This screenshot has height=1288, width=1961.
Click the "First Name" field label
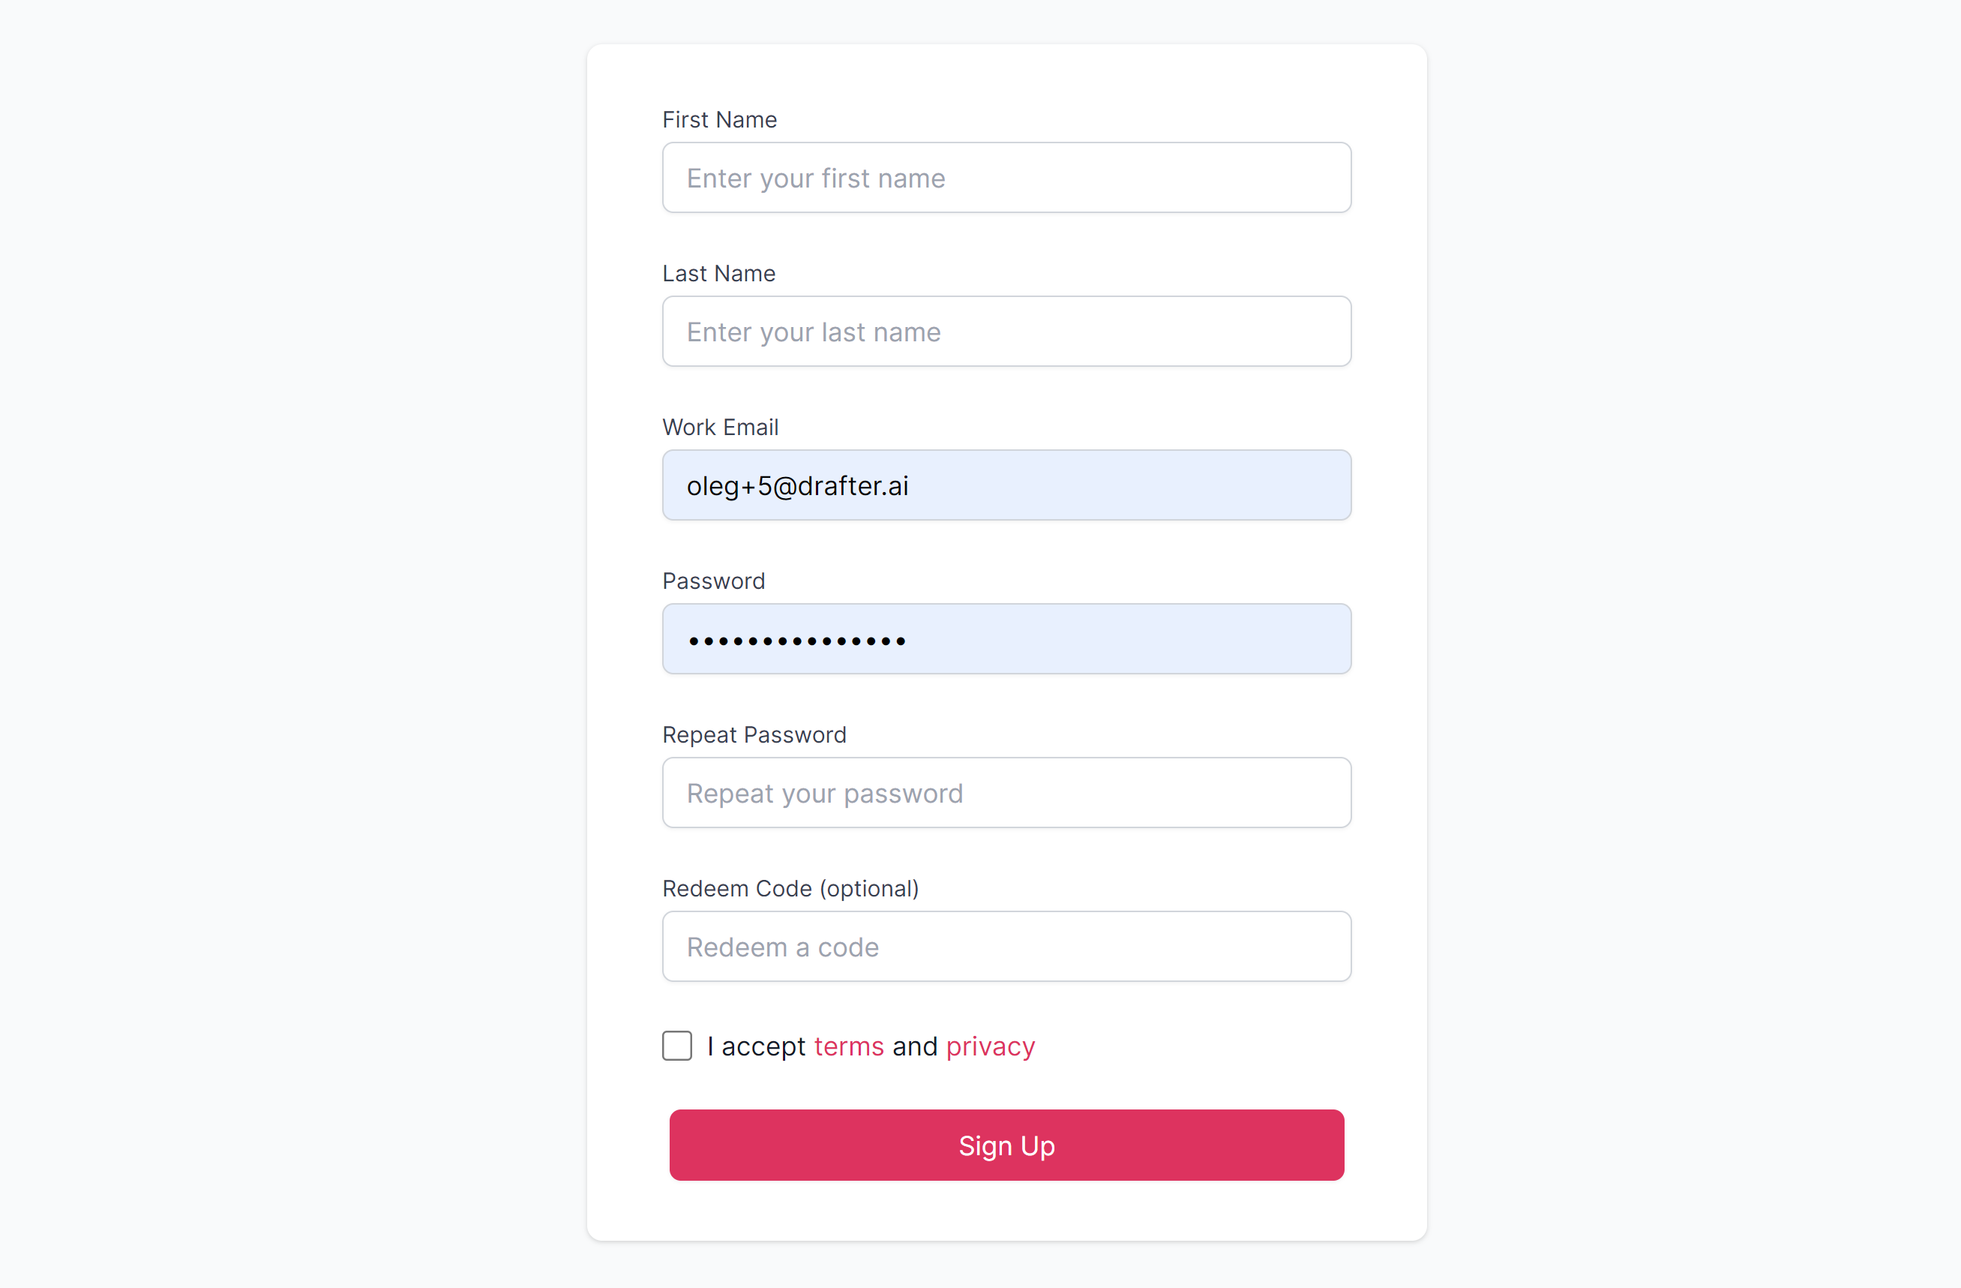point(719,120)
